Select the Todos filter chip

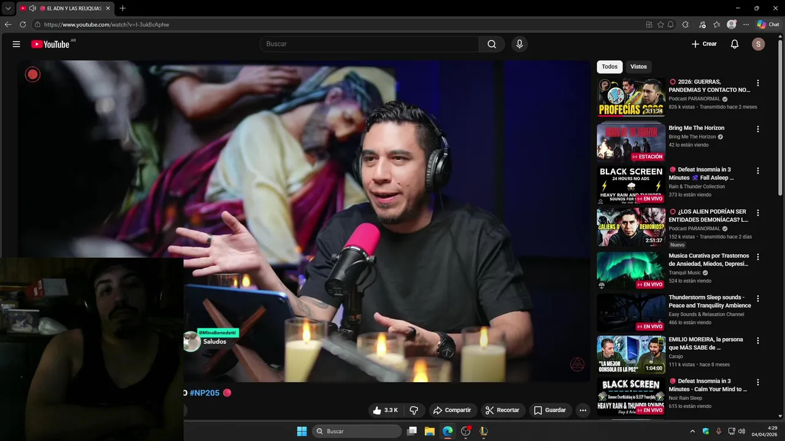point(610,67)
